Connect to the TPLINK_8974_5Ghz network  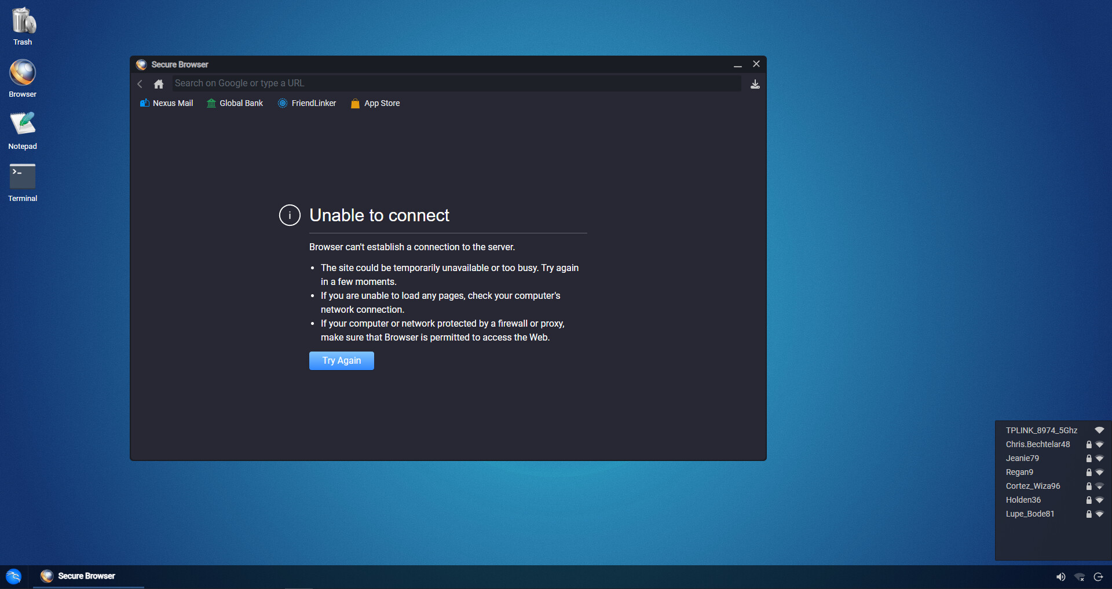pos(1041,430)
